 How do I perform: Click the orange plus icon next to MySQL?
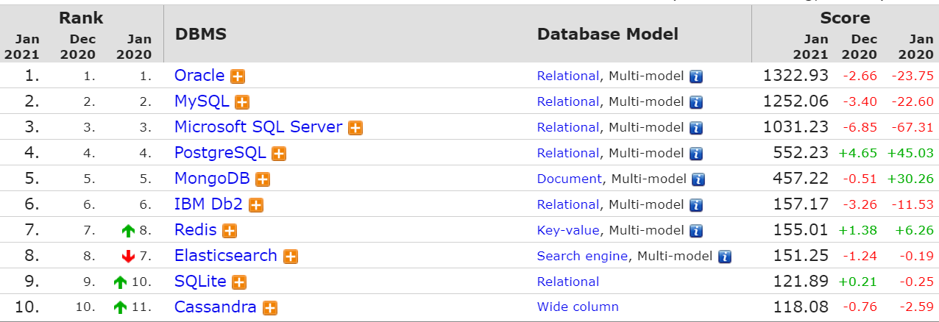pos(242,102)
